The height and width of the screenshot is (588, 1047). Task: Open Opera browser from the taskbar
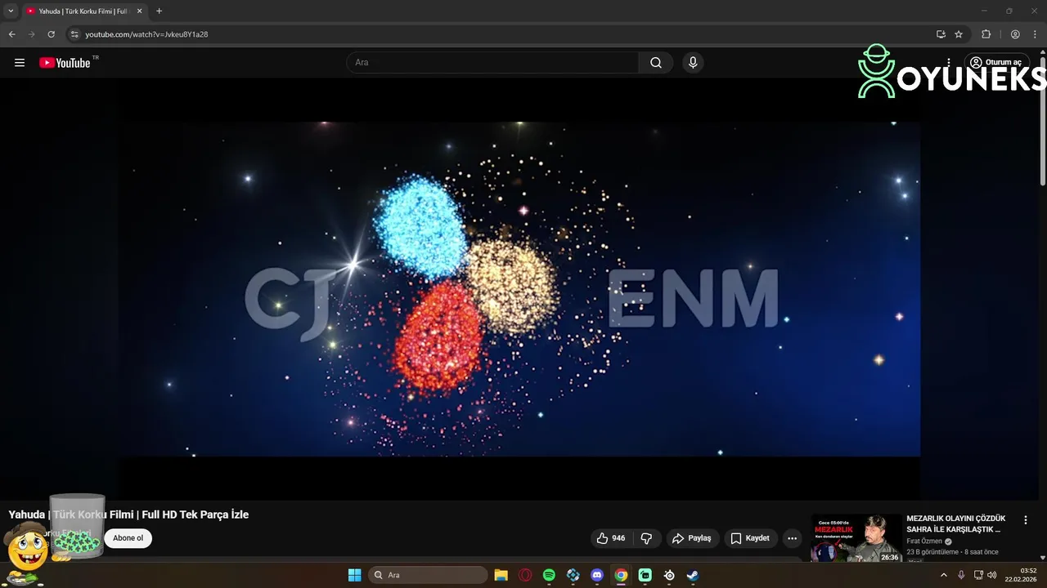pos(525,575)
